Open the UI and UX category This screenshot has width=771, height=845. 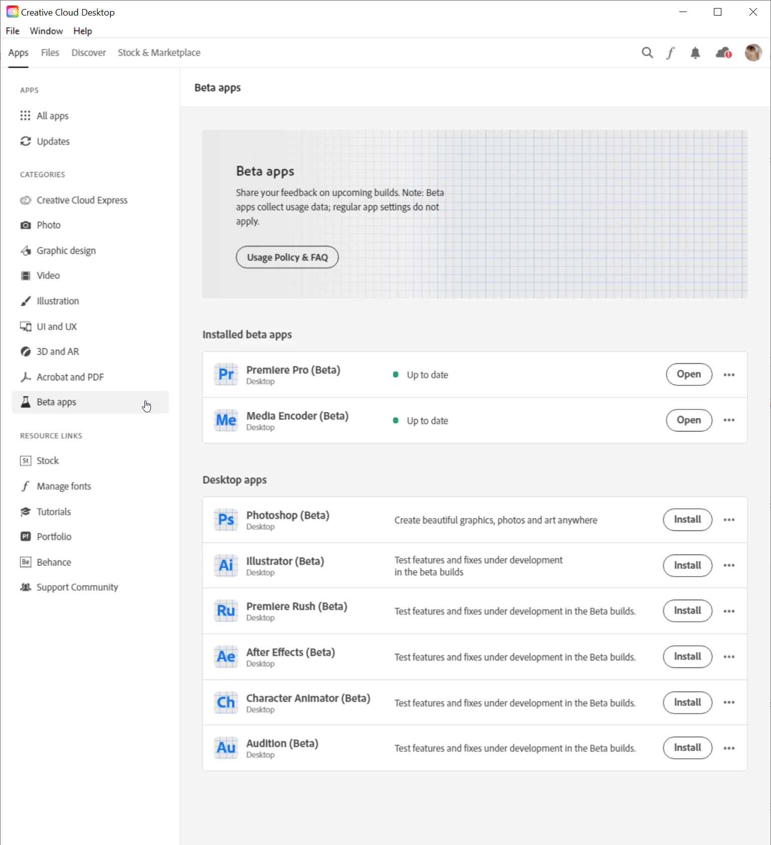point(90,327)
